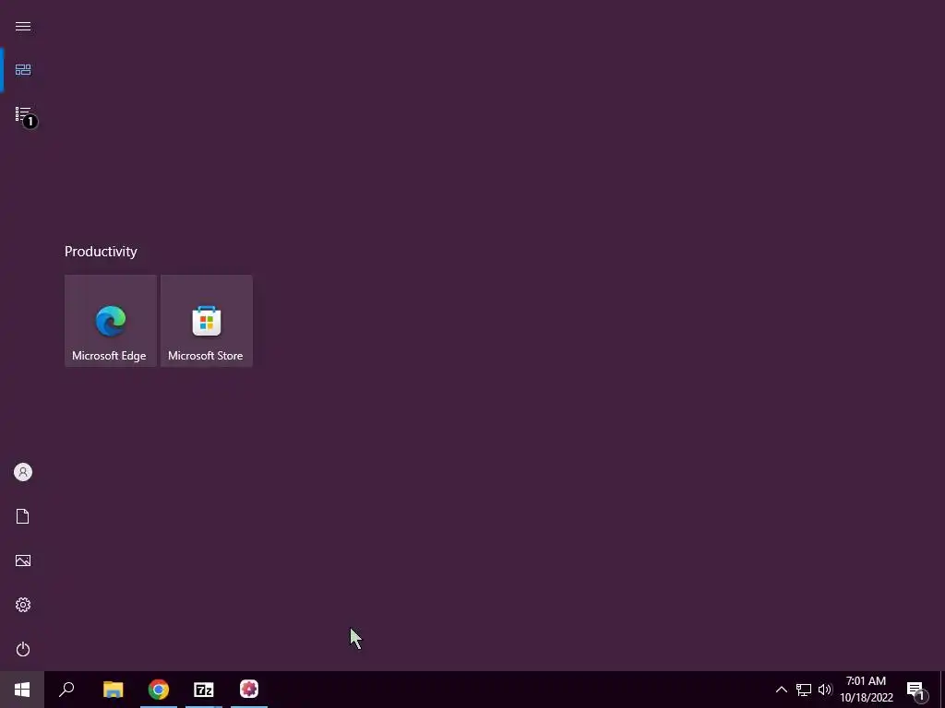Launch the Microsoft Store tile
The image size is (945, 708).
[207, 321]
